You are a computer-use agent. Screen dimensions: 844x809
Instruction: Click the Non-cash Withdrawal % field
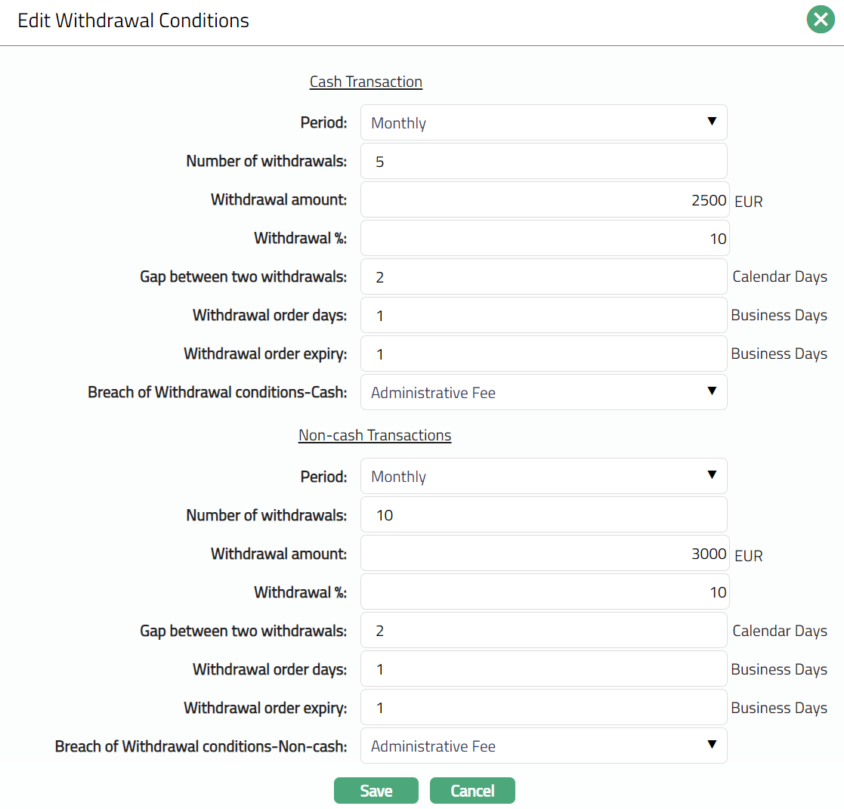(544, 591)
